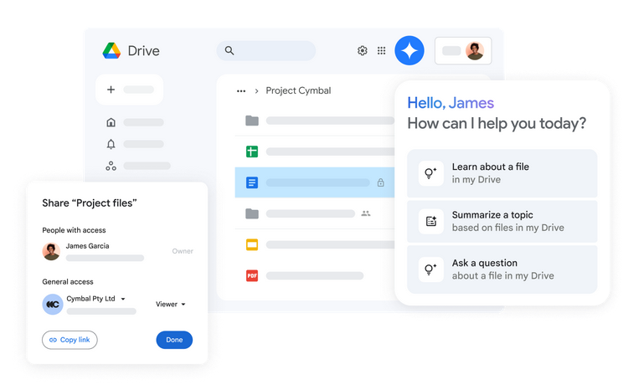Select the green Sheets file

pos(251,151)
